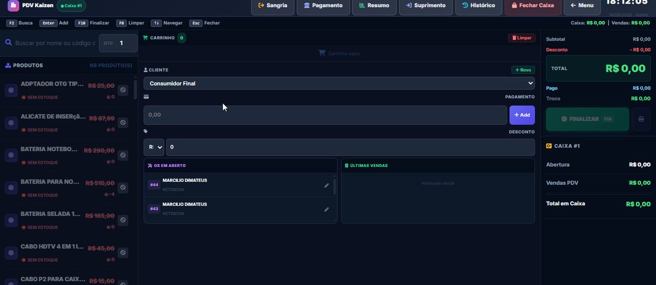The height and width of the screenshot is (285, 656).
Task: Click the search magnifier icon
Action: (x=8, y=43)
